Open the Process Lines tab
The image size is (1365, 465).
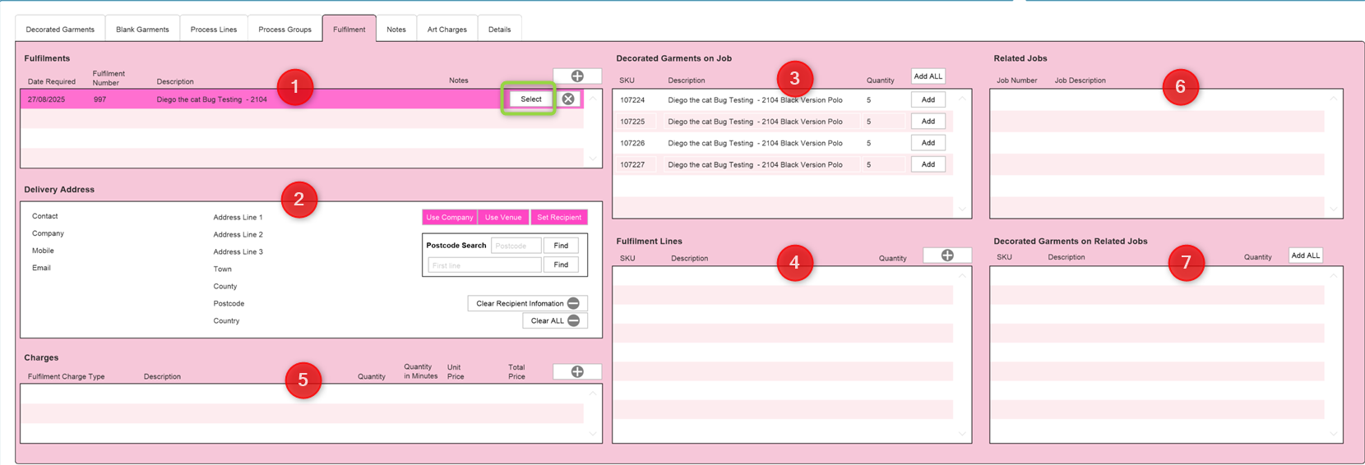tap(214, 29)
